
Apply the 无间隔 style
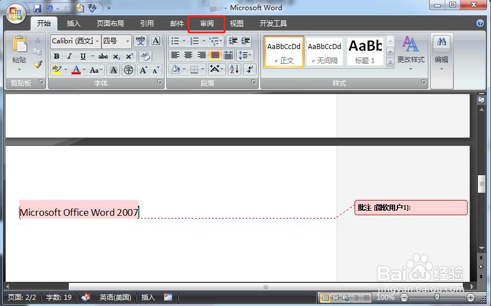tap(324, 52)
